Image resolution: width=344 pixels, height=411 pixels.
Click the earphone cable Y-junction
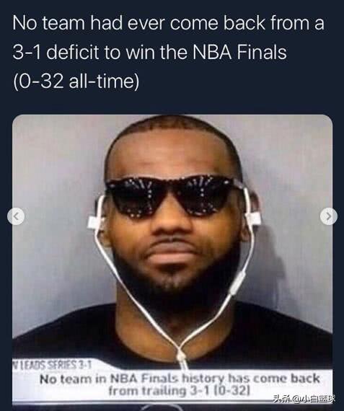[x=181, y=356]
